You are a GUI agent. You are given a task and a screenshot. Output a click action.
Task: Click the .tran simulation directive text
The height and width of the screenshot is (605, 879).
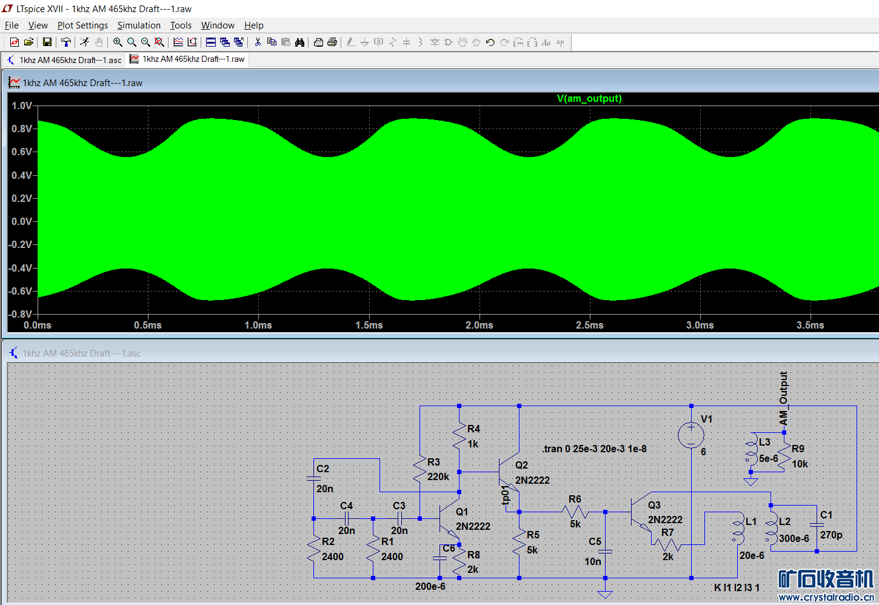595,449
